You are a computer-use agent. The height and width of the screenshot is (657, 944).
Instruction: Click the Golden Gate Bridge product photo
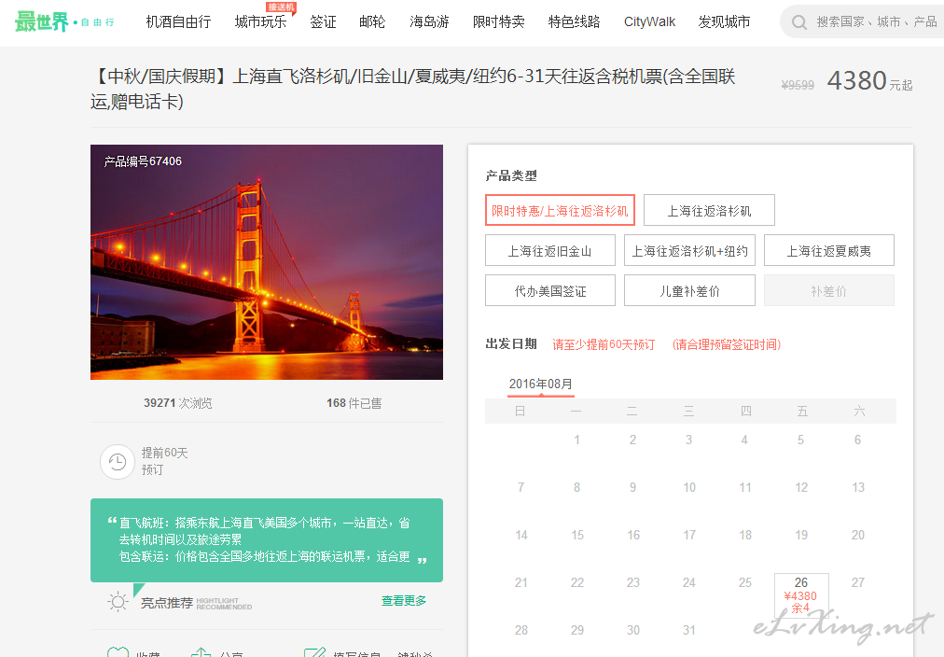point(267,262)
